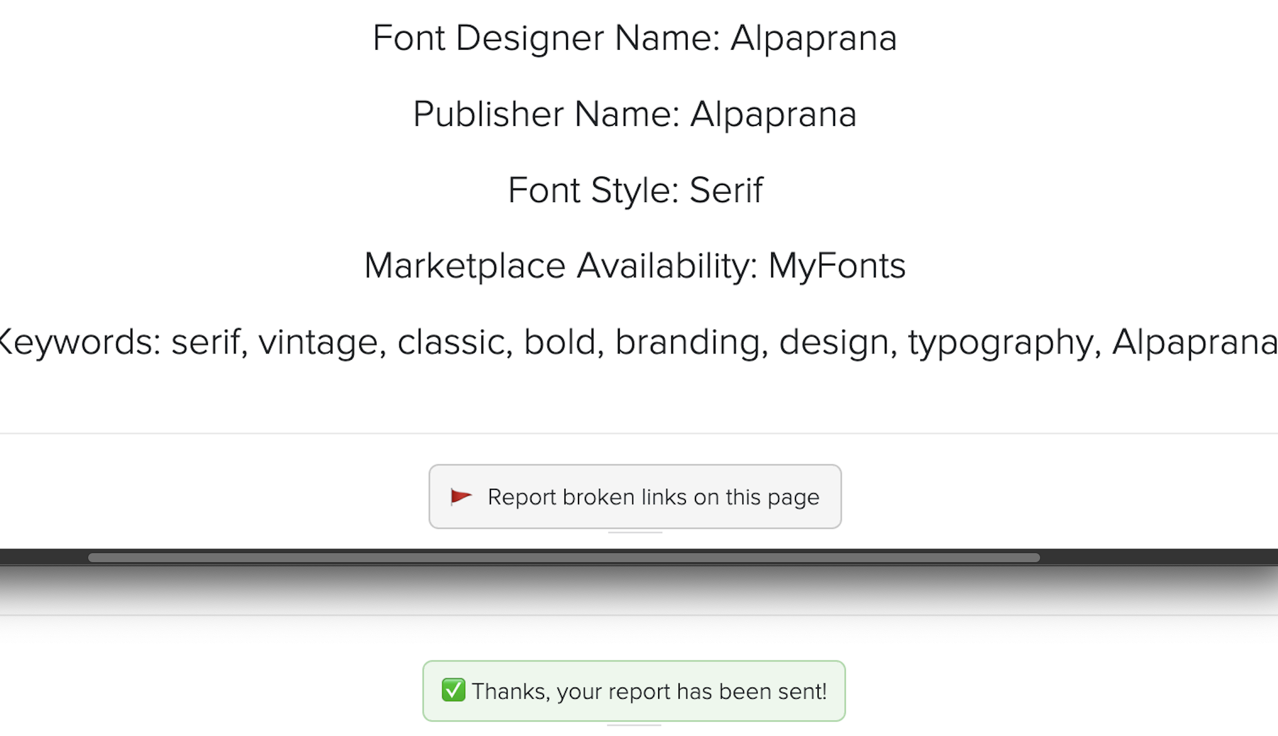Image resolution: width=1278 pixels, height=736 pixels.
Task: Click the green checkmark icon
Action: (453, 690)
